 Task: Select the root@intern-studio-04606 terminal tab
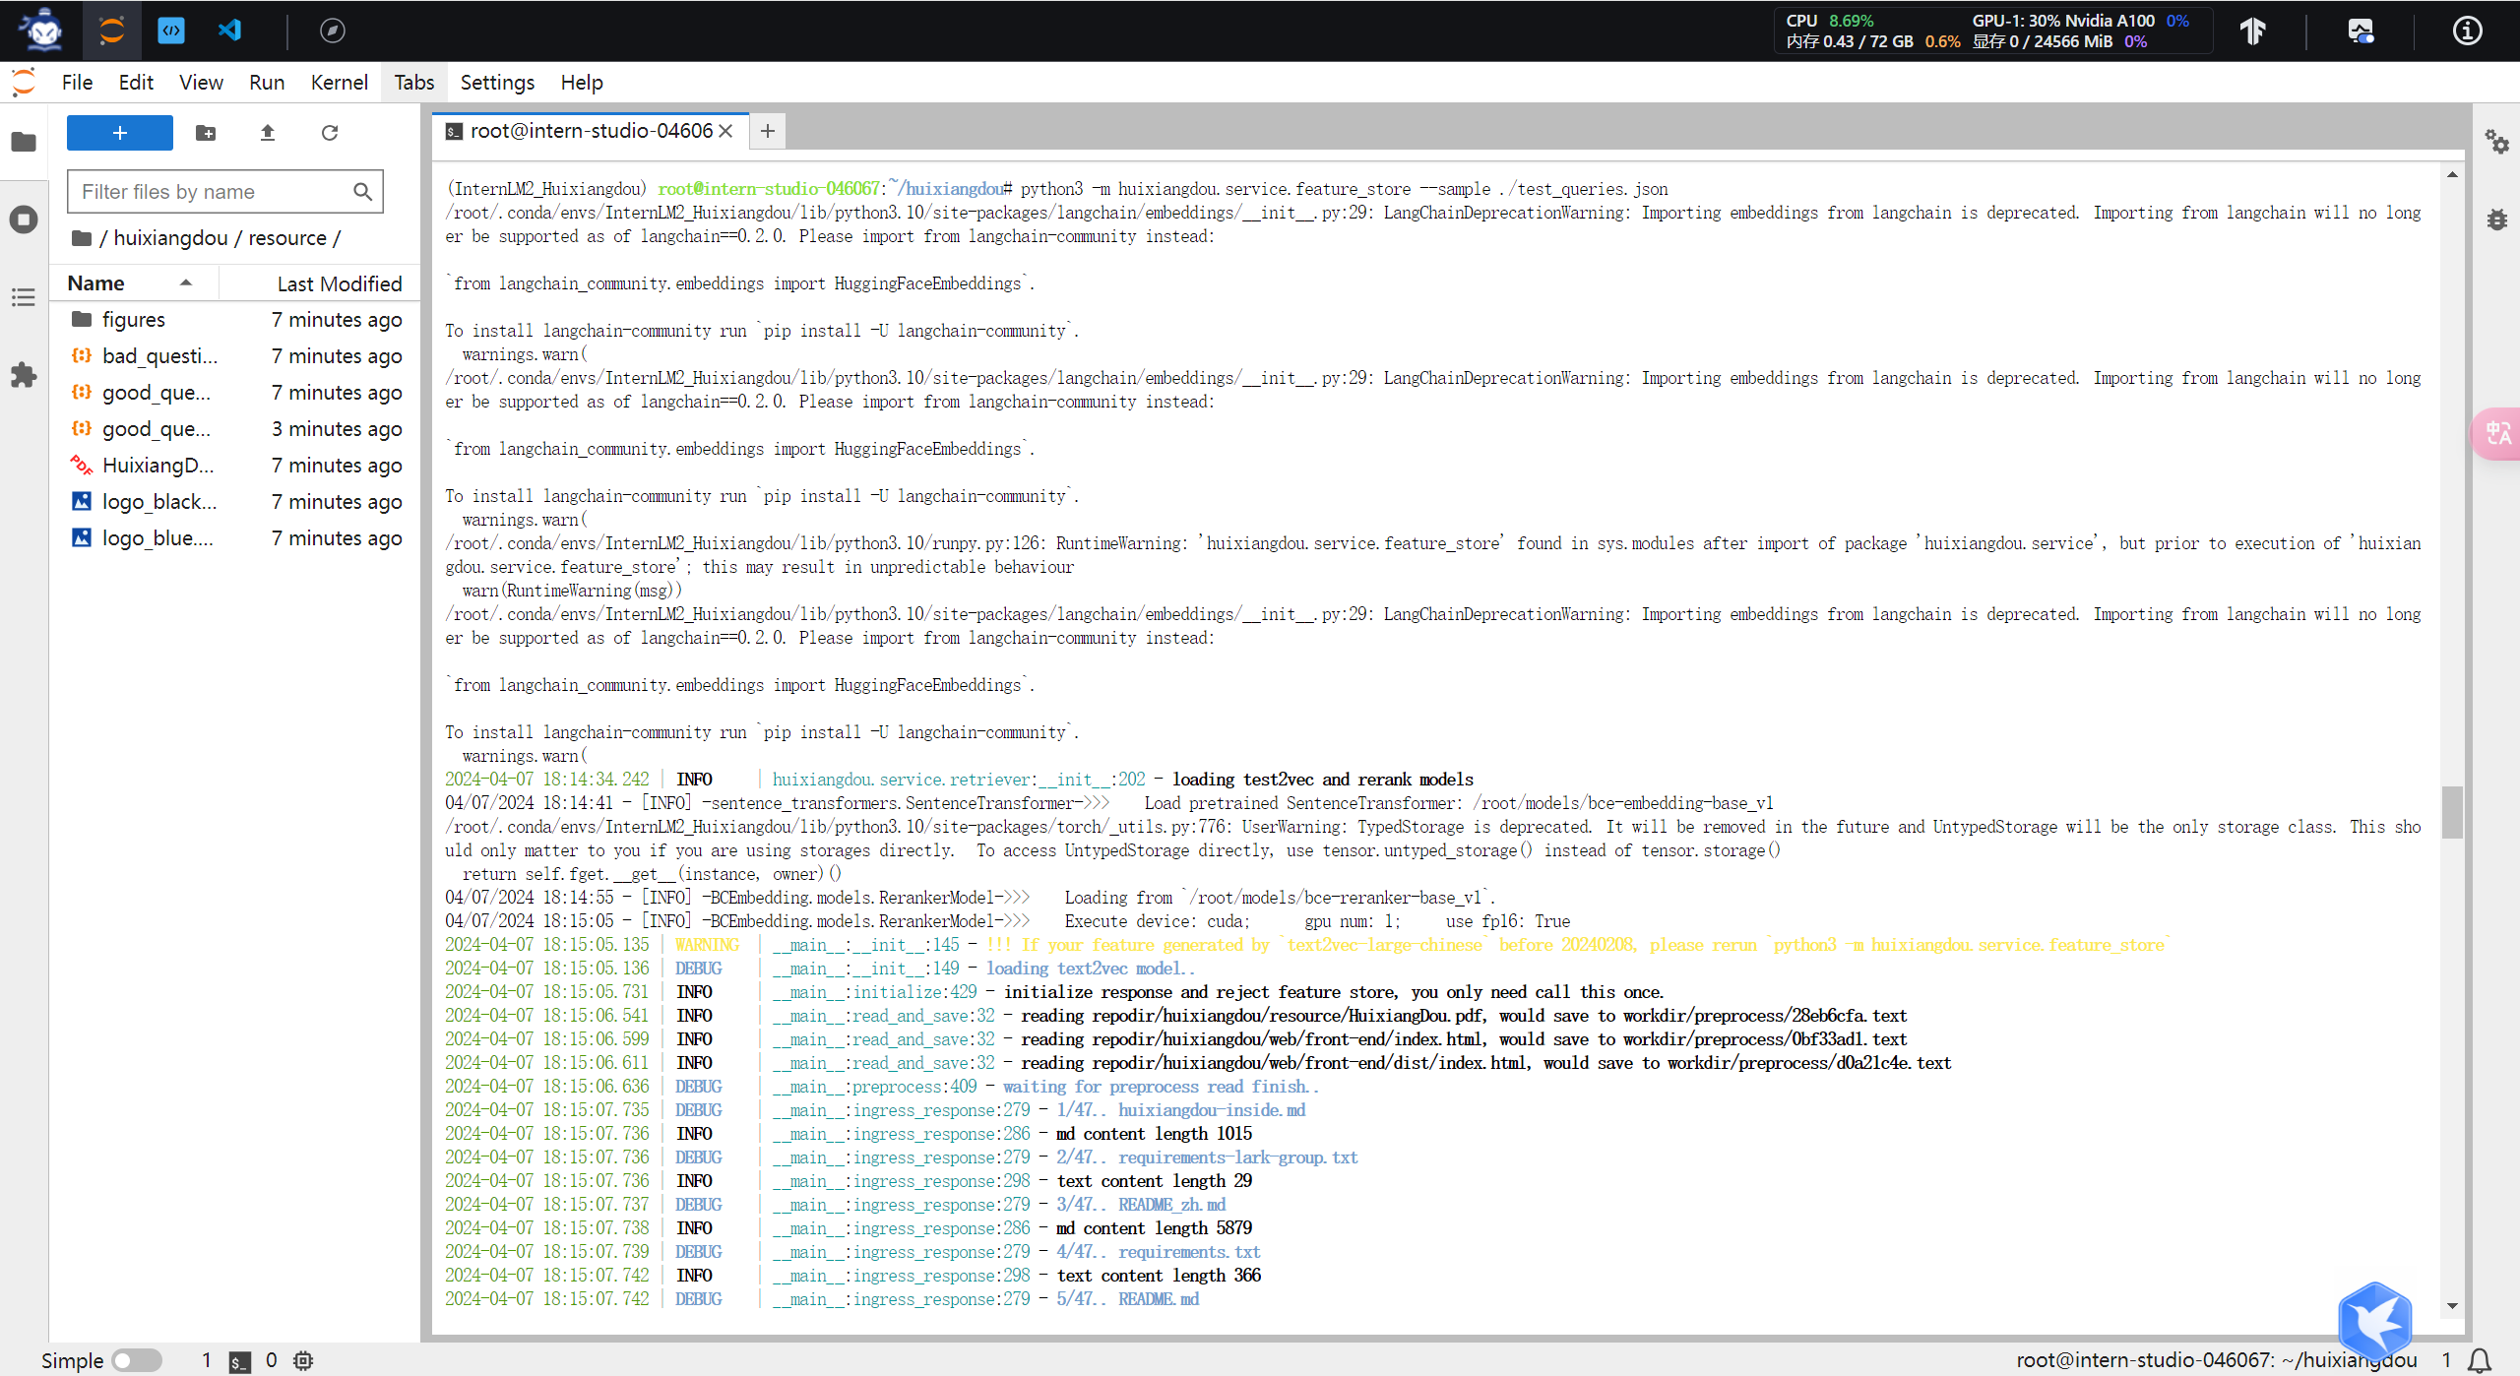click(591, 131)
